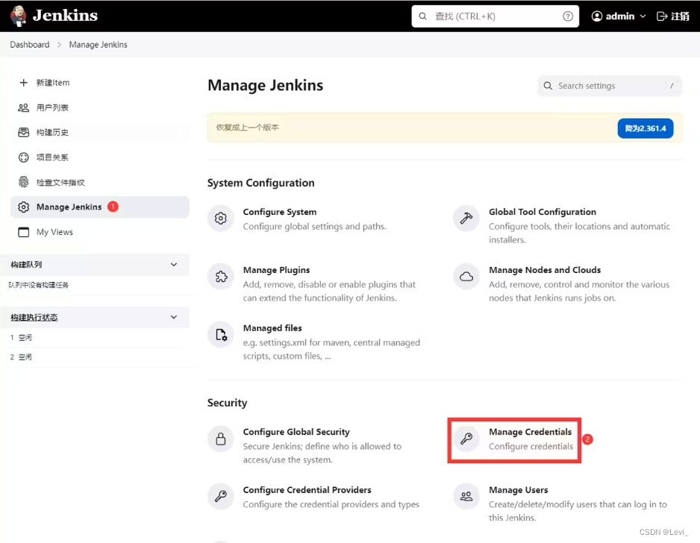The width and height of the screenshot is (700, 543).
Task: Open the admin account dropdown menu
Action: 618,15
